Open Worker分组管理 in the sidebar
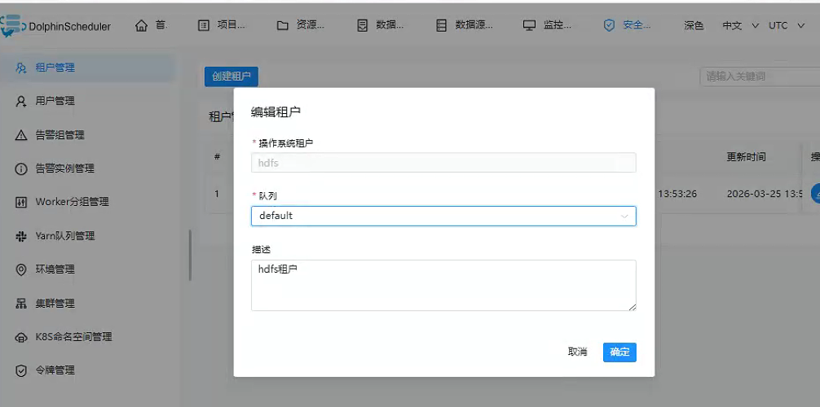820x407 pixels. click(73, 202)
